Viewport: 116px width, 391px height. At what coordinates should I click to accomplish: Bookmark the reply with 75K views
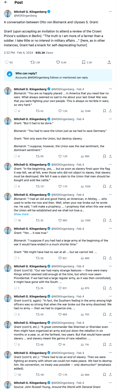(x=104, y=314)
